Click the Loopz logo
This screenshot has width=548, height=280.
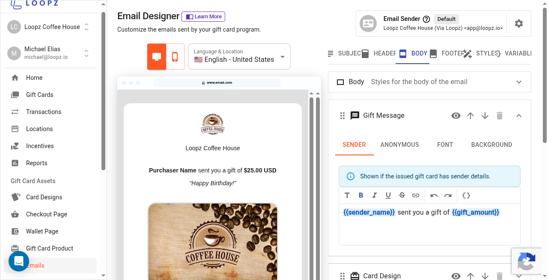point(34,4)
